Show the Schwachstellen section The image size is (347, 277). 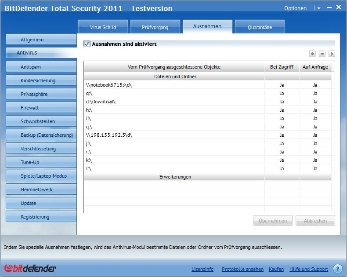(x=41, y=121)
